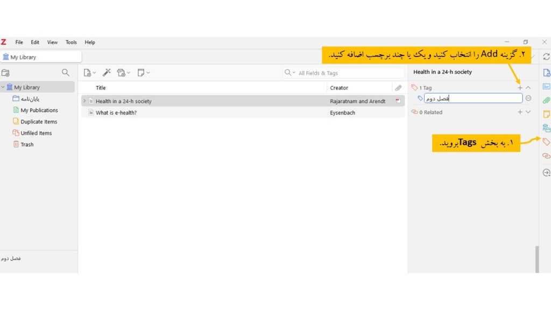This screenshot has height=310, width=551.
Task: Open Add Item by Identifier magic wand tool
Action: click(107, 72)
